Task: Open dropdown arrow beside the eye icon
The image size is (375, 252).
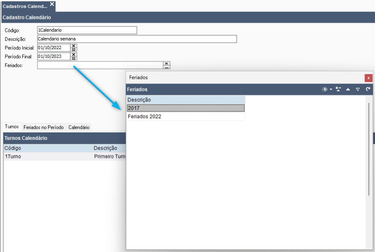Action: [331, 89]
